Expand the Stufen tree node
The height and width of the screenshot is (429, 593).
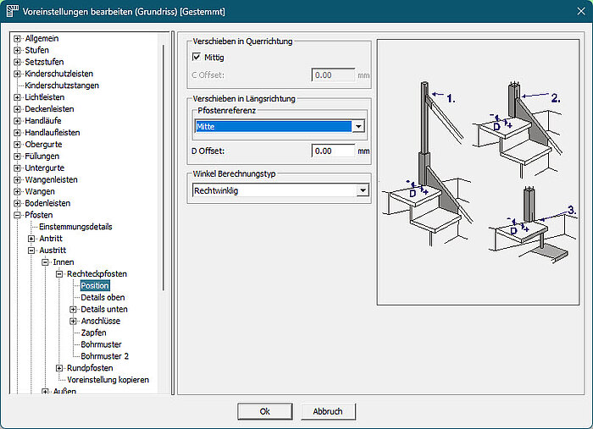point(17,50)
